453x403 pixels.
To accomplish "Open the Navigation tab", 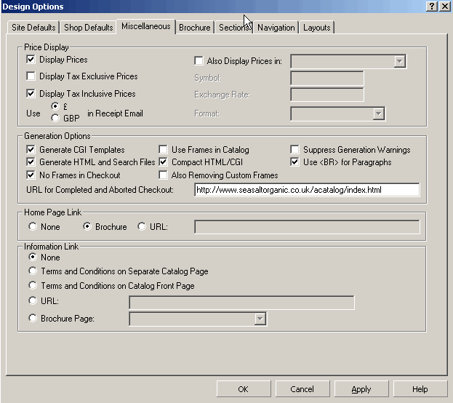I will point(276,28).
